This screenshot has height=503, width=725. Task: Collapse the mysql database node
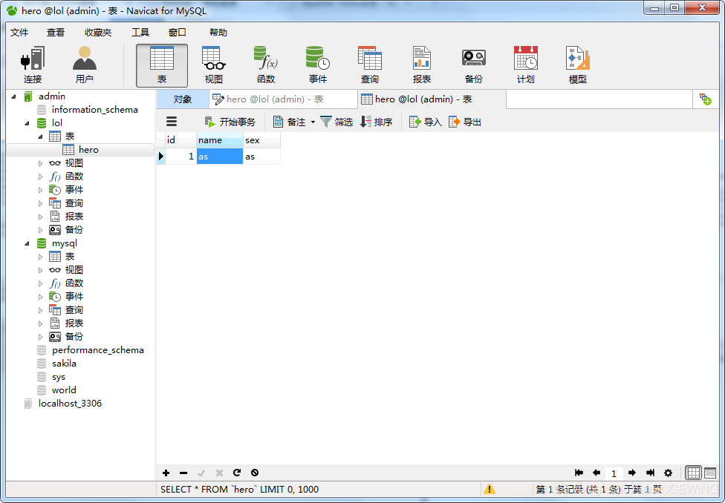[27, 243]
